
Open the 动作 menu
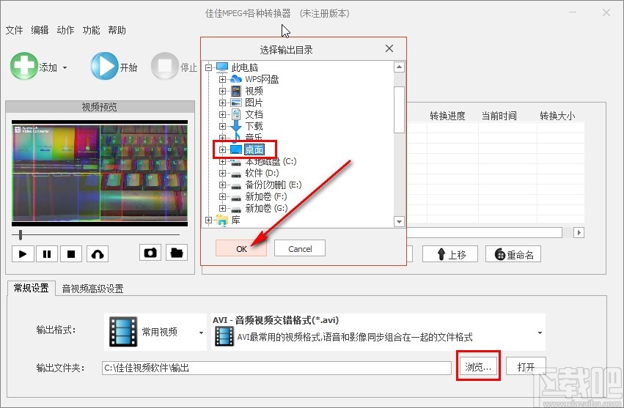65,30
